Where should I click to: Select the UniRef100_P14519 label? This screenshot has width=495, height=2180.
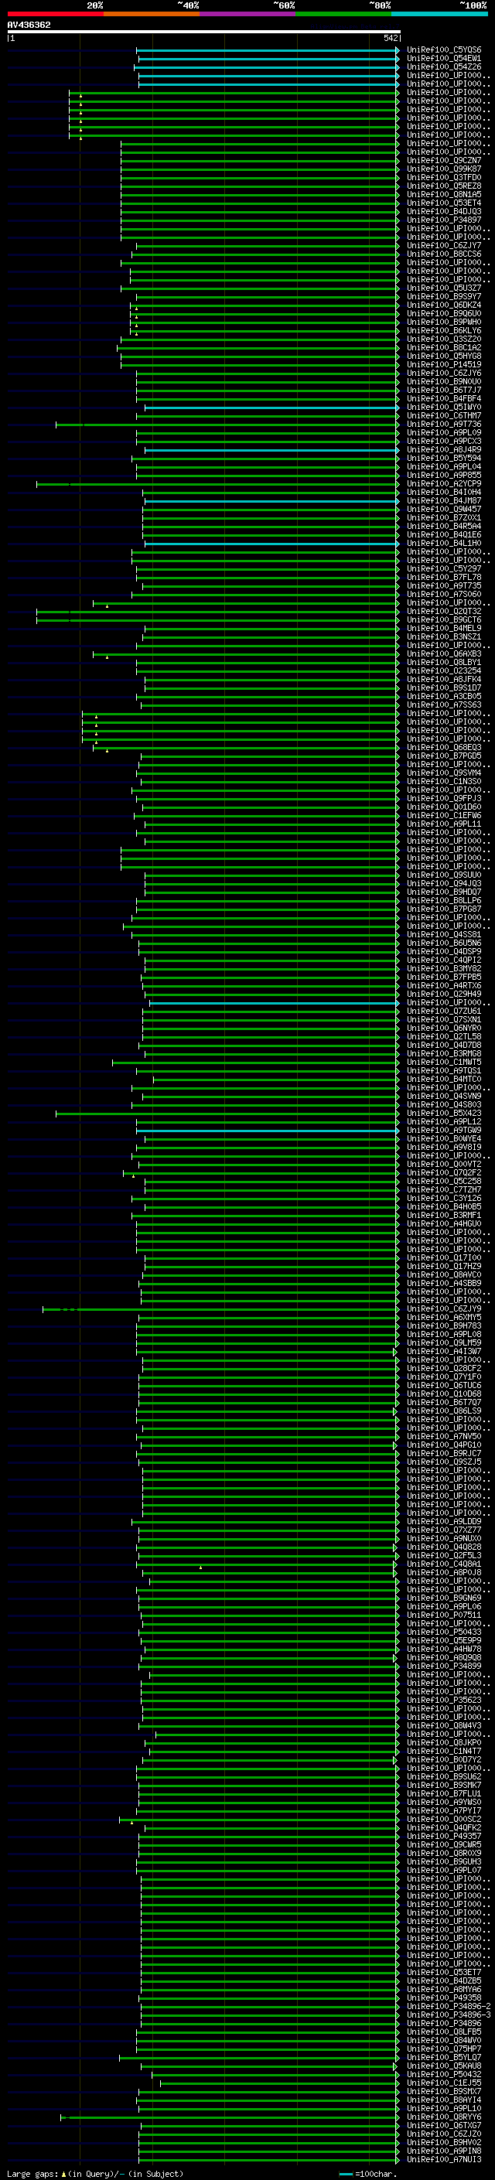pyautogui.click(x=443, y=365)
